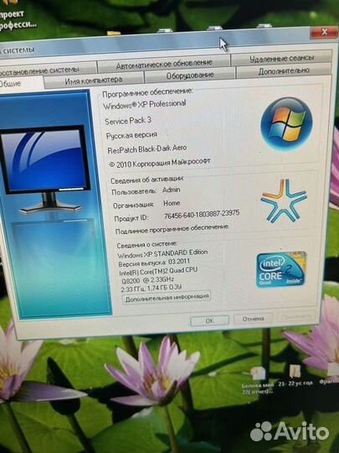Click the star-shaped genuine software logo

pos(284,200)
